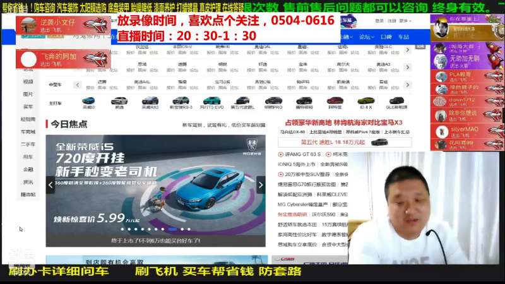The width and height of the screenshot is (505, 284).
Task: Click the 登录 link at the top
Action: pyautogui.click(x=379, y=21)
